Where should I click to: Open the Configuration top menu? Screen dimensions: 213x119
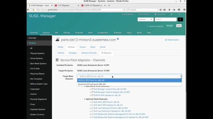[103, 33]
